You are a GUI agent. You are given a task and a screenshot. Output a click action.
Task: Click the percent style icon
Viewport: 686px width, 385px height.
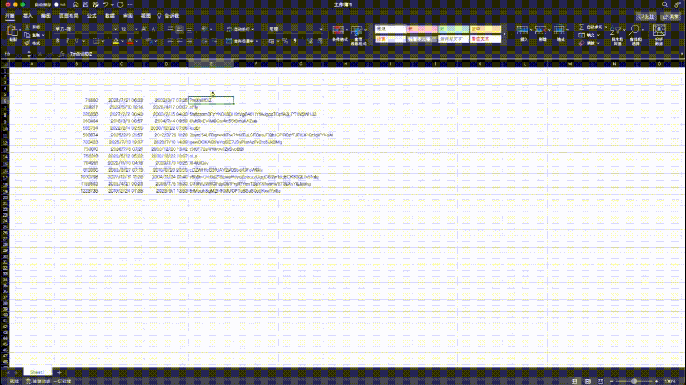(x=285, y=41)
